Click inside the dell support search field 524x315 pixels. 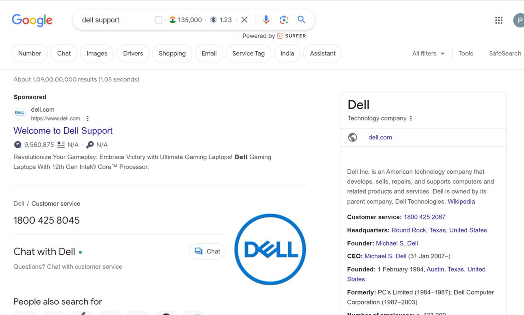[114, 20]
